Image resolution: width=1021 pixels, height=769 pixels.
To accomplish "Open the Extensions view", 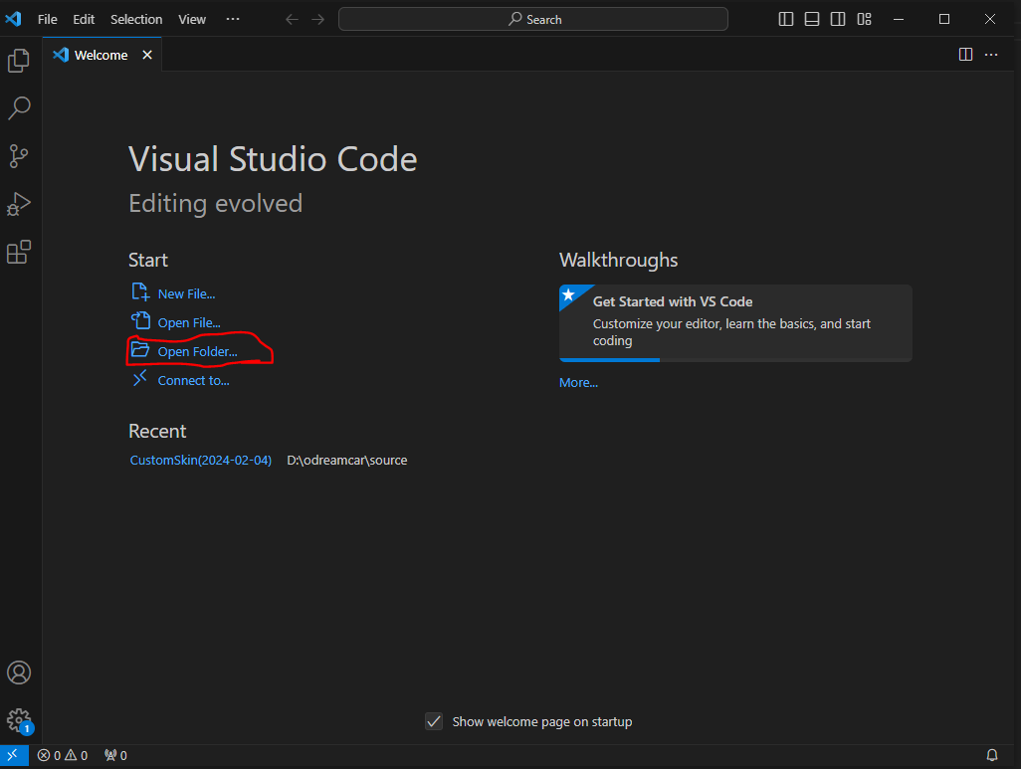I will tap(19, 252).
